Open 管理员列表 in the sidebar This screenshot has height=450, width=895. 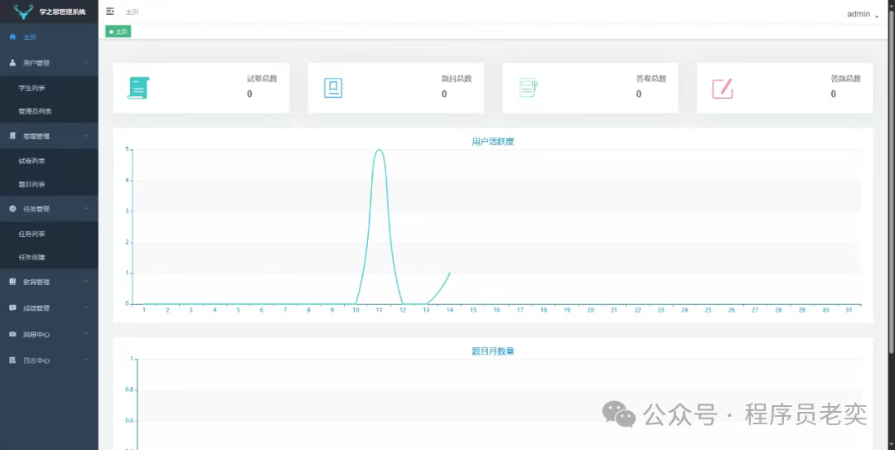coord(49,111)
